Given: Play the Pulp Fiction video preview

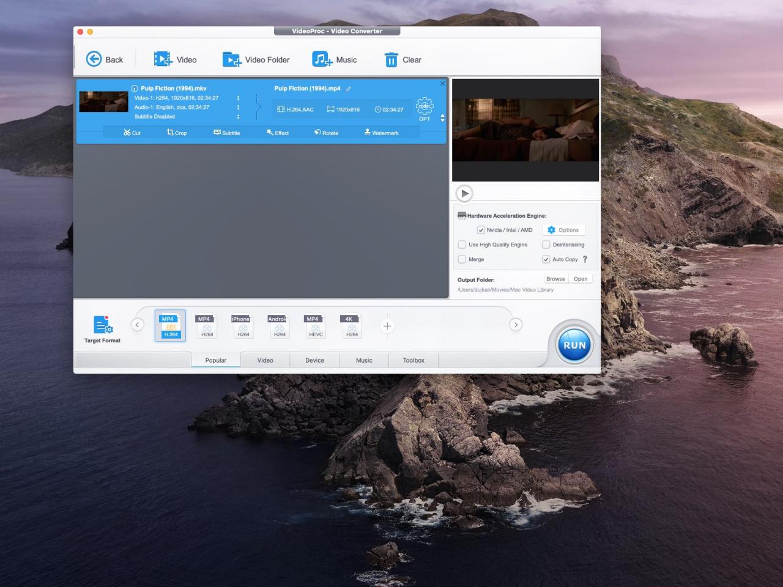Looking at the screenshot, I should [464, 193].
